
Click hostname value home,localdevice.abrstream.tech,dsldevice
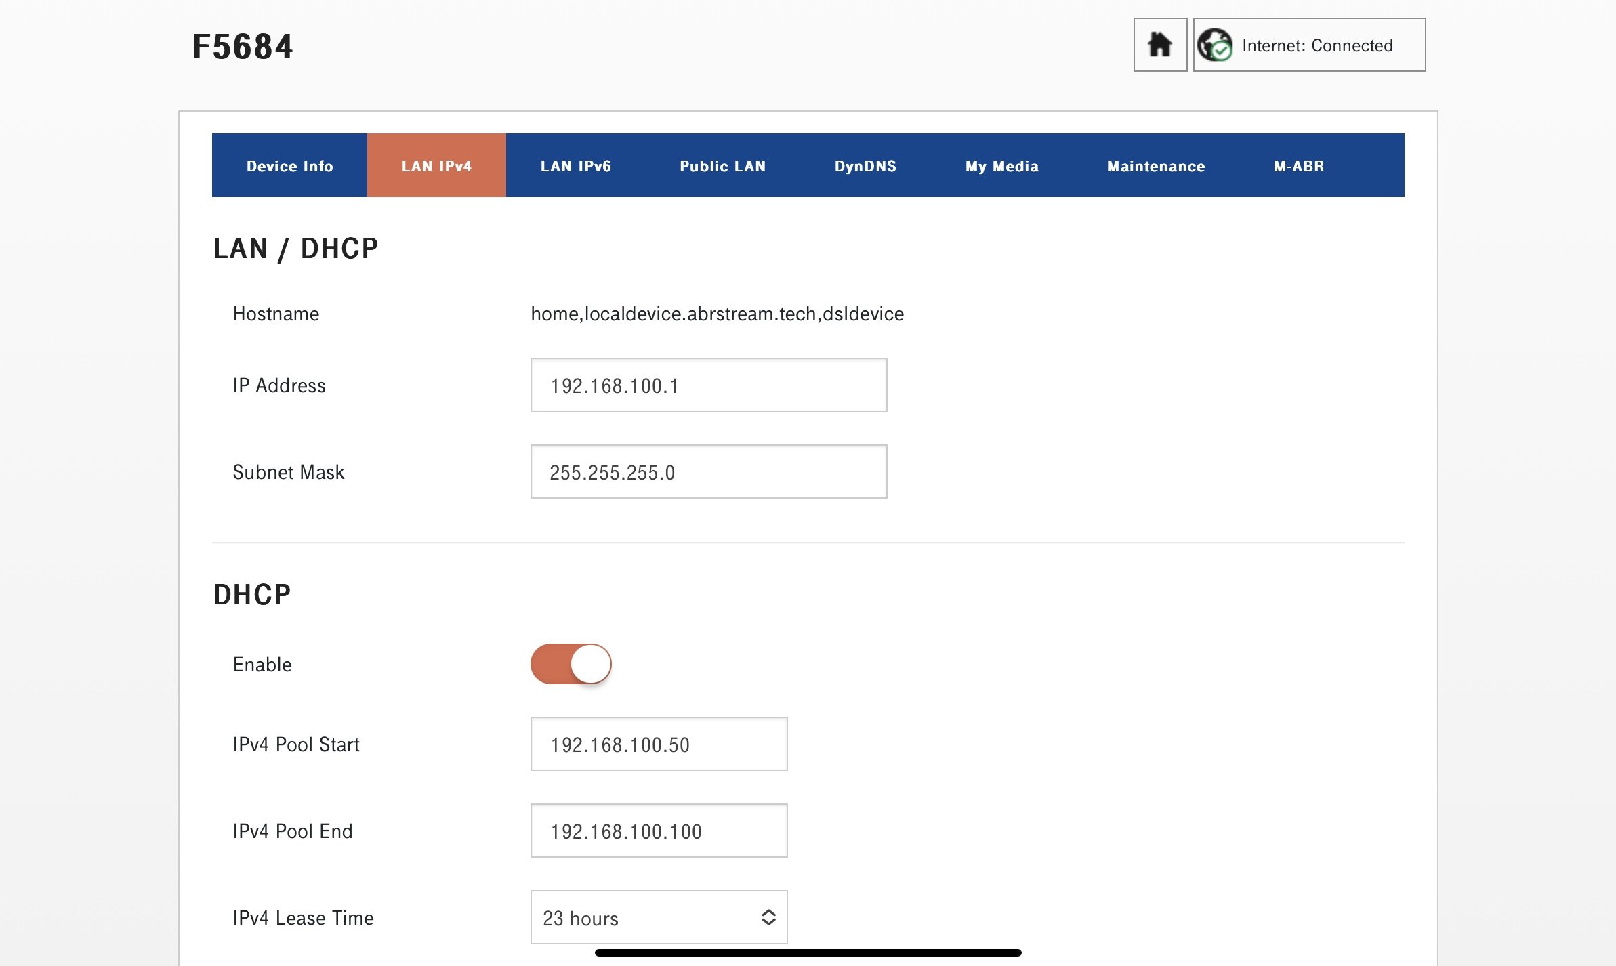(x=717, y=314)
